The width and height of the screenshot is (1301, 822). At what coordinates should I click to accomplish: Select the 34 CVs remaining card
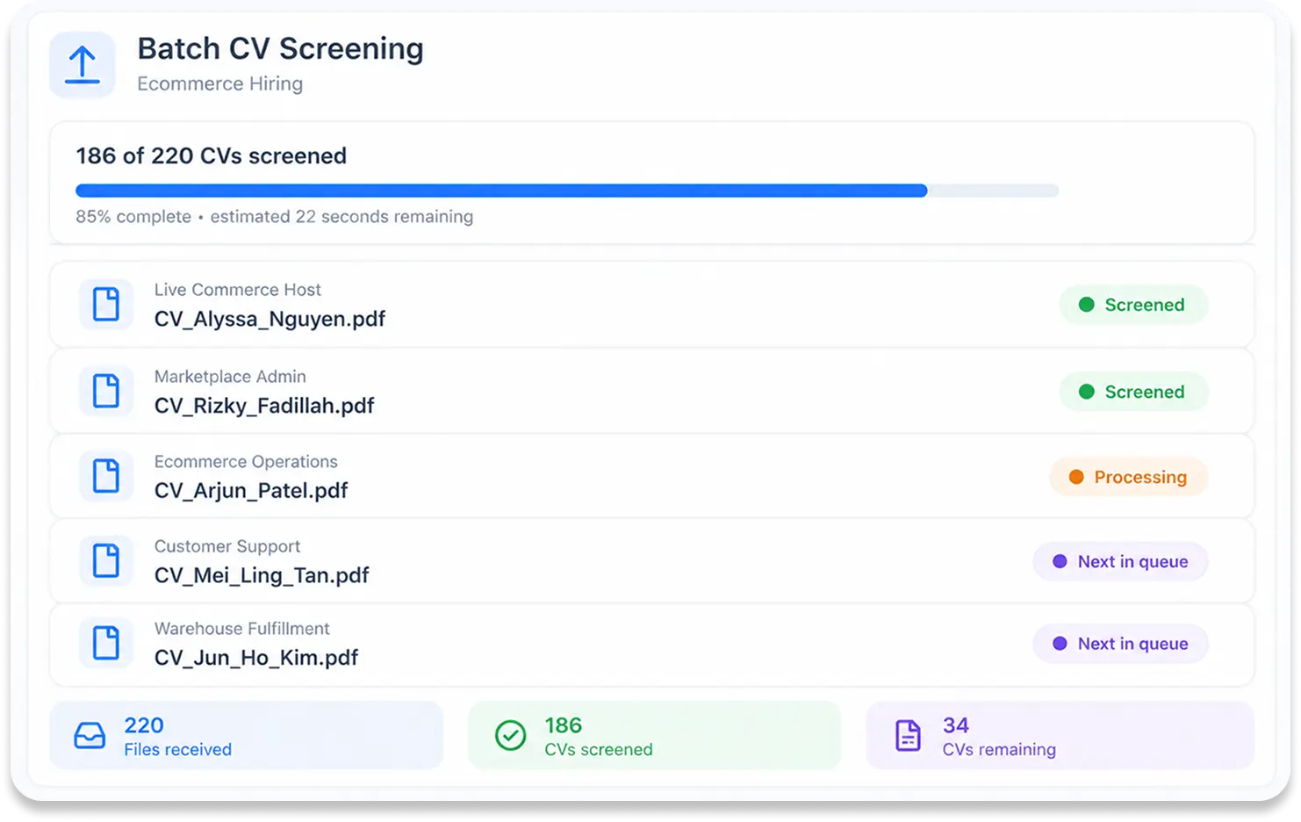1060,735
